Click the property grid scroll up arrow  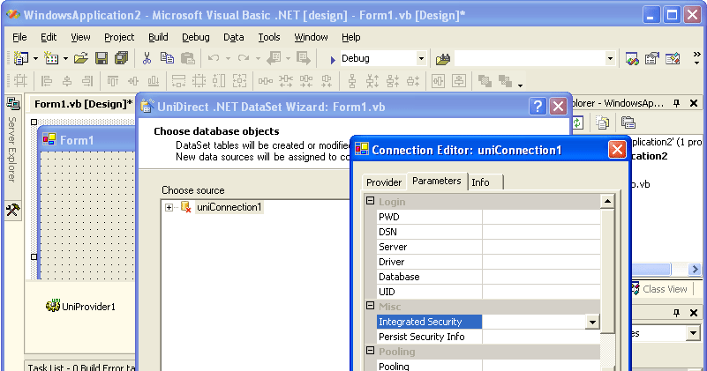coord(607,202)
